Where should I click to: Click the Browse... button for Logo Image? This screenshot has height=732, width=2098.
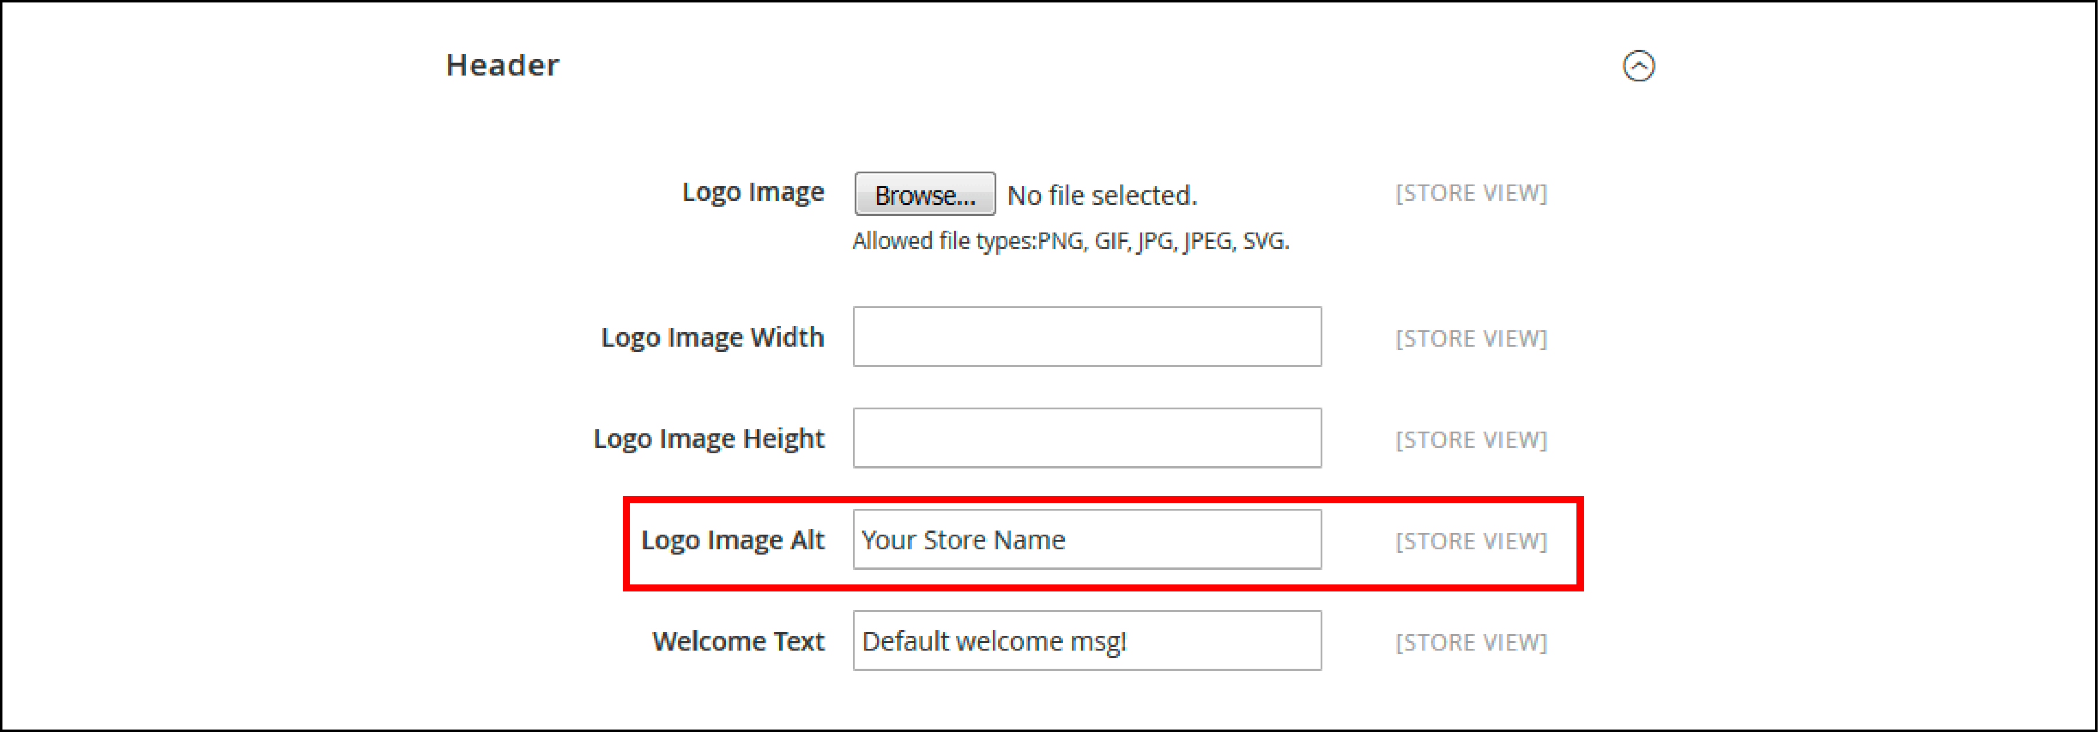(925, 194)
